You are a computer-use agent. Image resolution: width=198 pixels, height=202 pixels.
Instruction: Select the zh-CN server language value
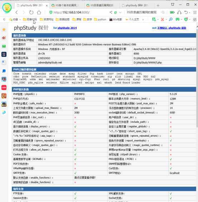pyautogui.click(x=41, y=54)
